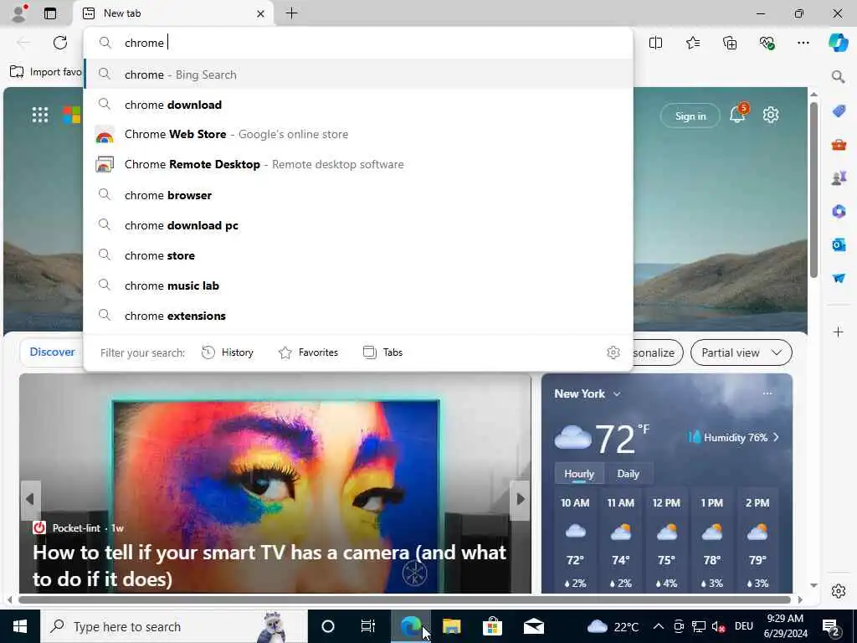
Task: Filter search by Favorites
Action: (x=308, y=352)
